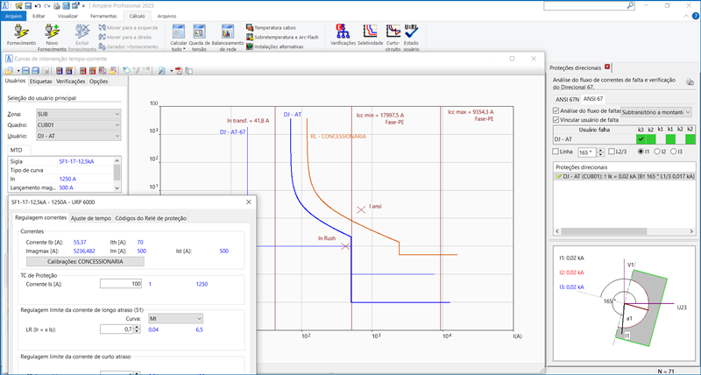Switch to the Ferramentas ribbon tab
701x375 pixels.
[103, 16]
